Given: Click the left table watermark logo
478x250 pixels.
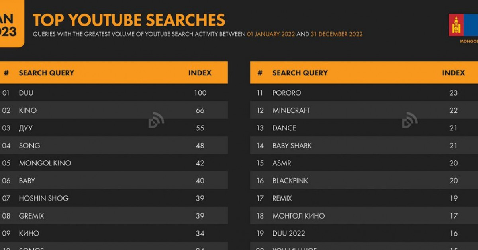Looking at the screenshot, I should pos(156,120).
